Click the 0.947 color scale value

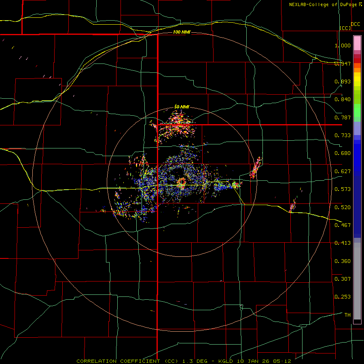(x=343, y=63)
